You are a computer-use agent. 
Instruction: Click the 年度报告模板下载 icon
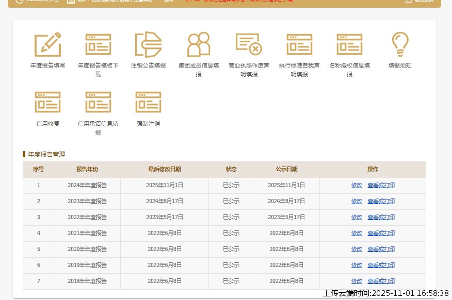[x=98, y=45]
